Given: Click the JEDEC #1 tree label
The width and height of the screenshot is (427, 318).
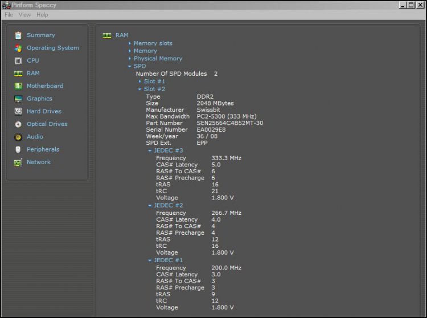Looking at the screenshot, I should 169,260.
